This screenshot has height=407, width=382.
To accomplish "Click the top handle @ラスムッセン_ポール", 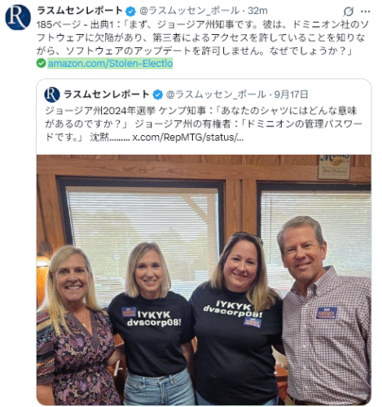I will (189, 11).
